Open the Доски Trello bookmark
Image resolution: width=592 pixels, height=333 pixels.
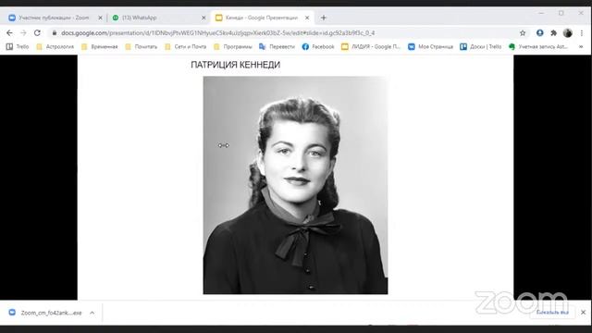click(481, 47)
